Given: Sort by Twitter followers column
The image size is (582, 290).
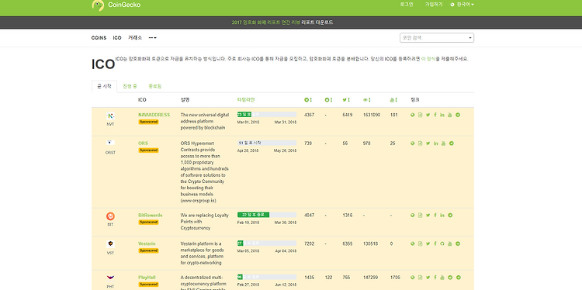Looking at the screenshot, I should coord(346,100).
